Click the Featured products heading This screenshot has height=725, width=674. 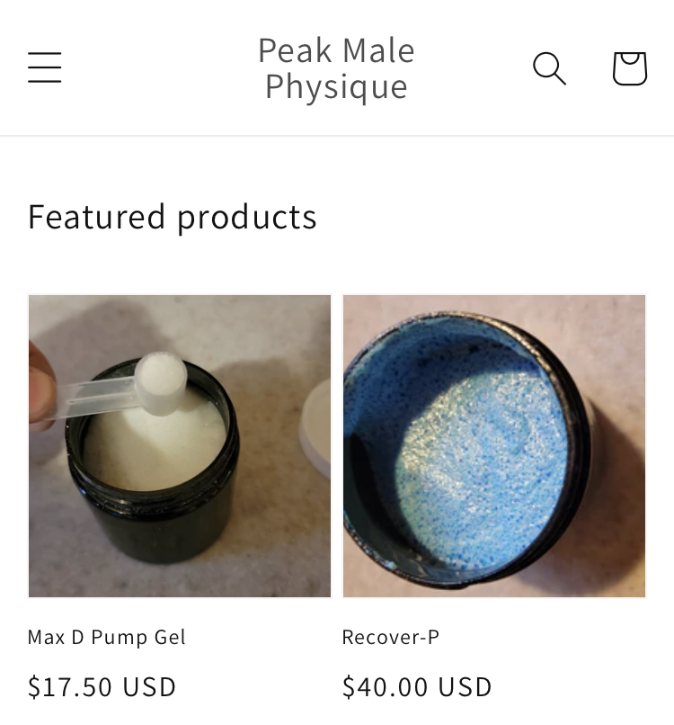pos(173,217)
